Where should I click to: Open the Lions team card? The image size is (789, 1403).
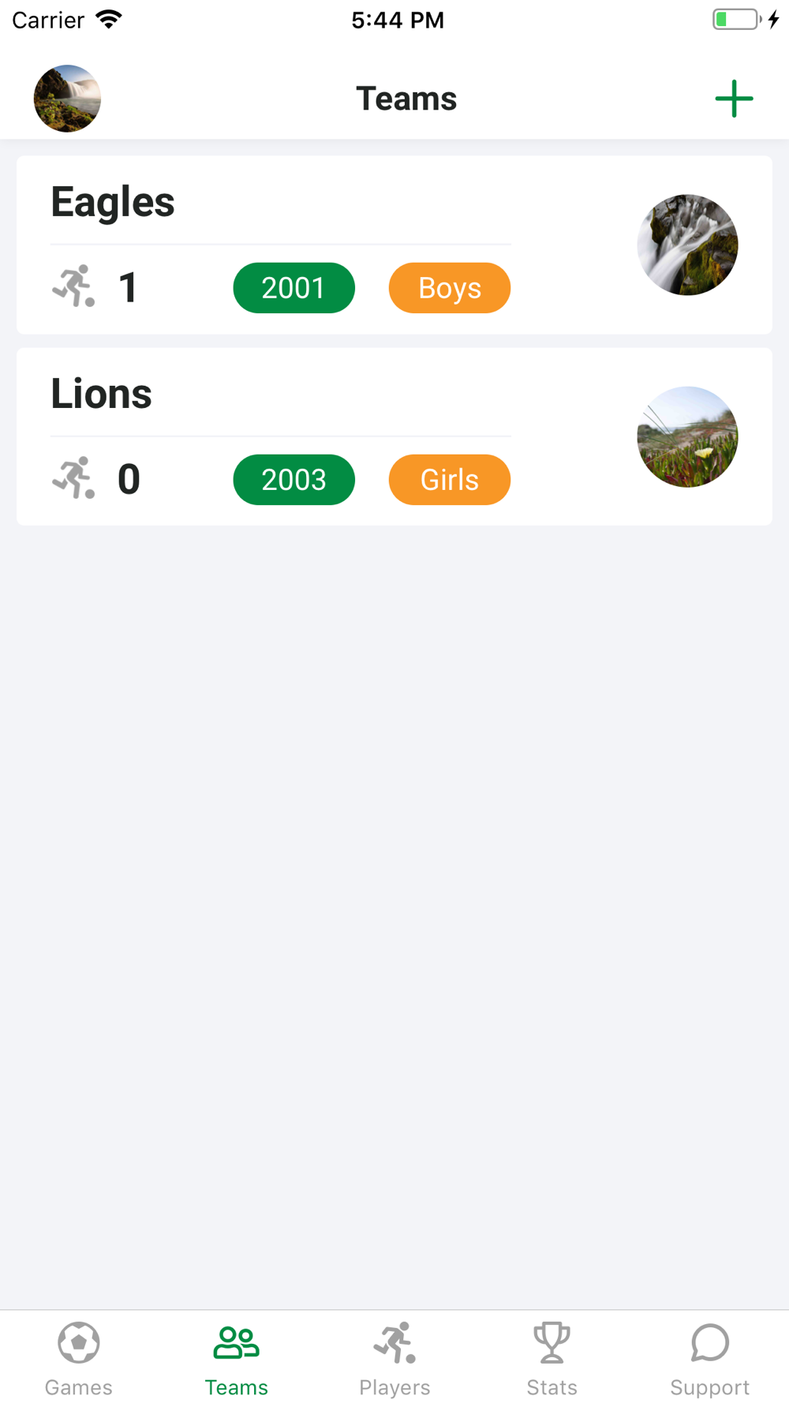[x=394, y=436]
